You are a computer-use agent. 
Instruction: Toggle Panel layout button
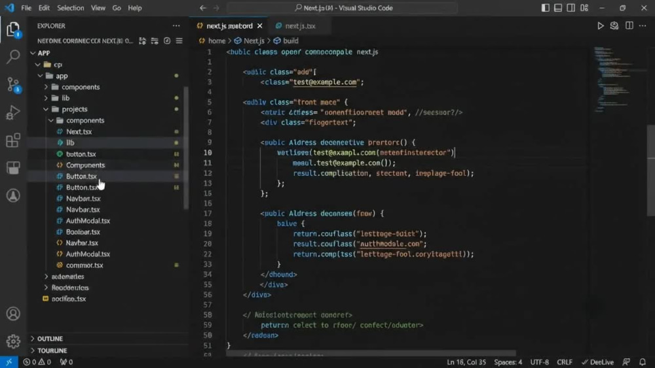click(558, 8)
